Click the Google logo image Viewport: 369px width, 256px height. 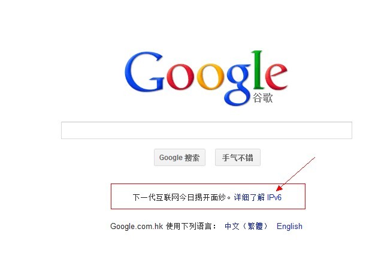coord(206,78)
